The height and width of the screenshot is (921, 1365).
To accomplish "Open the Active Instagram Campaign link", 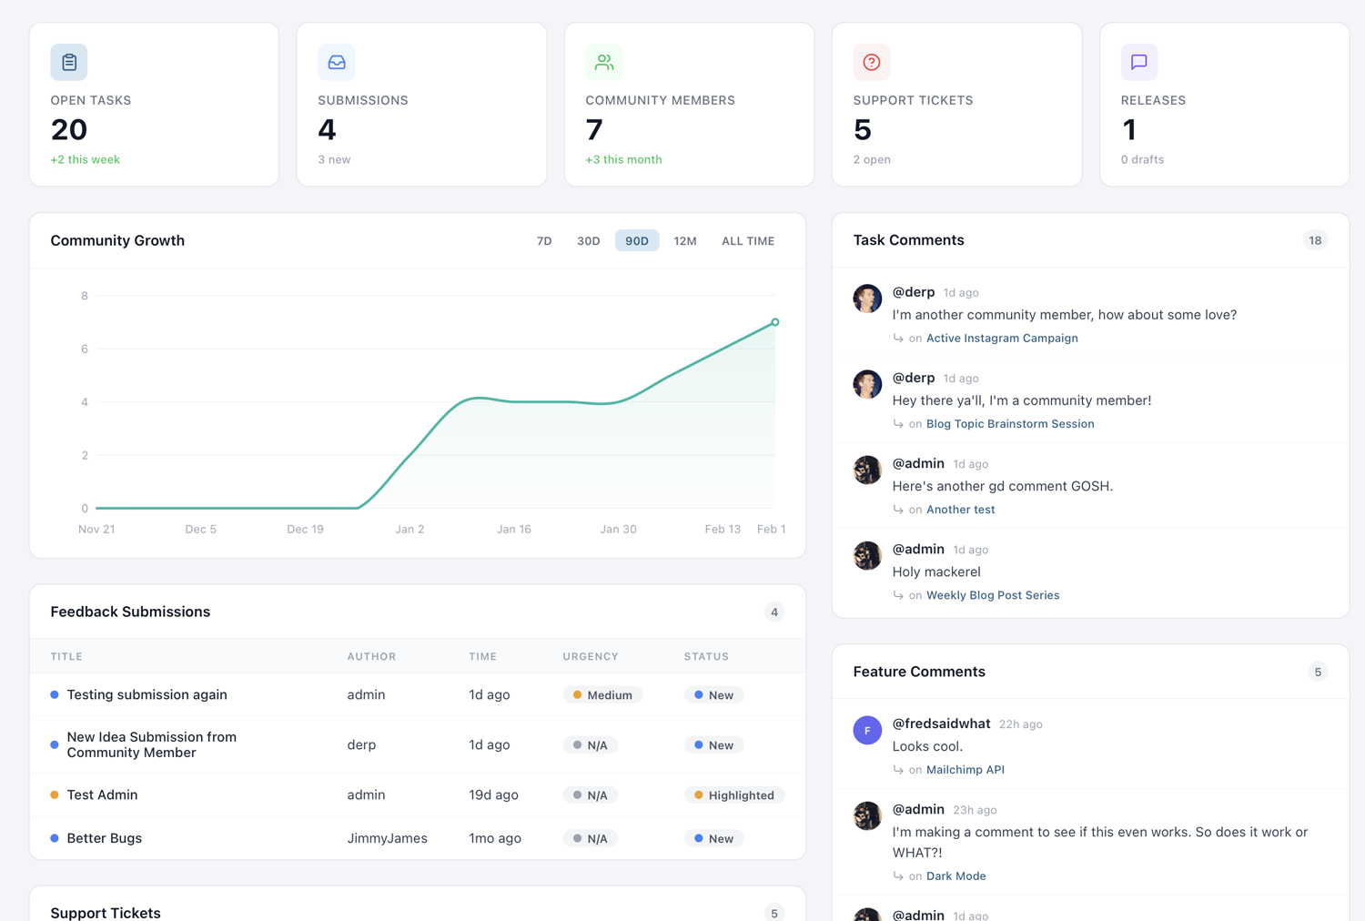I will pyautogui.click(x=1001, y=338).
